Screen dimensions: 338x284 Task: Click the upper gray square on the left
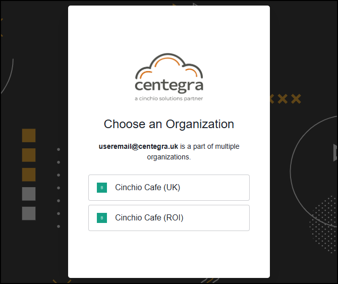(29, 194)
